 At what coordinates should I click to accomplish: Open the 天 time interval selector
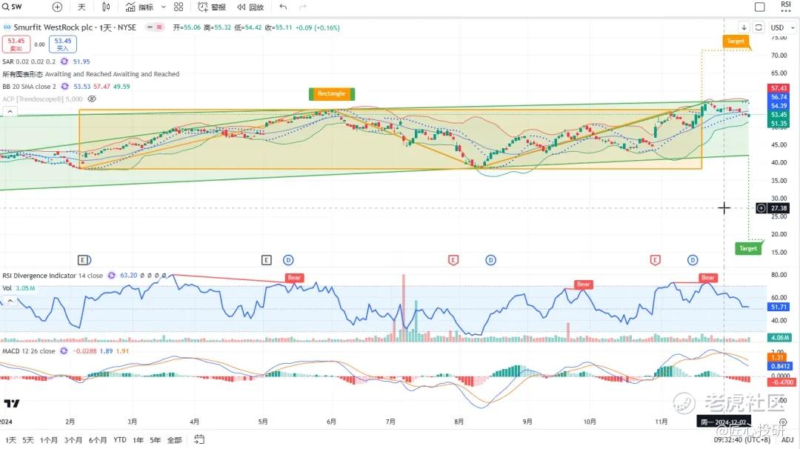[81, 7]
